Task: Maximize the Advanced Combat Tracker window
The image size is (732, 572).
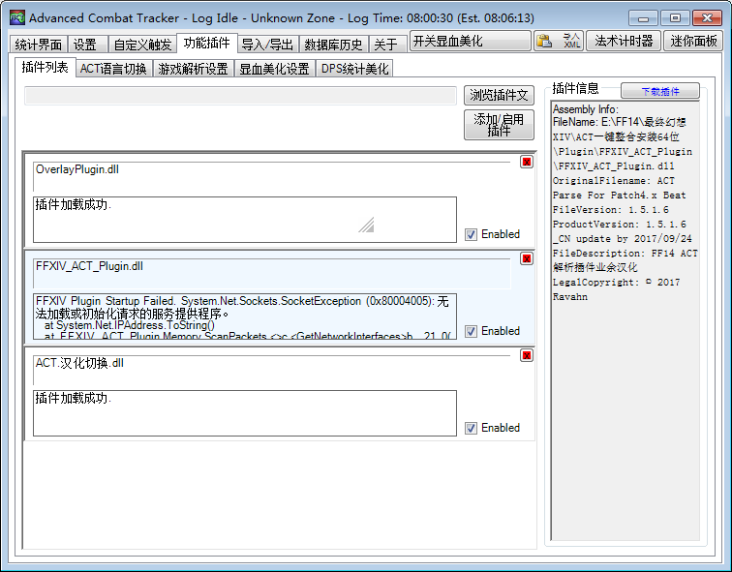Action: (x=675, y=18)
